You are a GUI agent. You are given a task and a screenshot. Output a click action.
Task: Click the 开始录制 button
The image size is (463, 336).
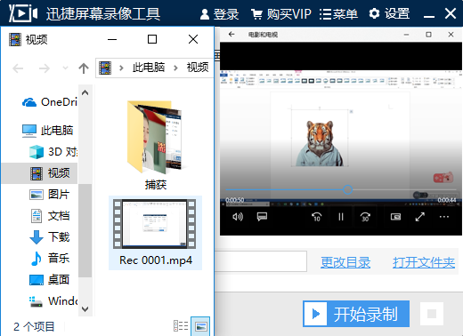pos(356,314)
